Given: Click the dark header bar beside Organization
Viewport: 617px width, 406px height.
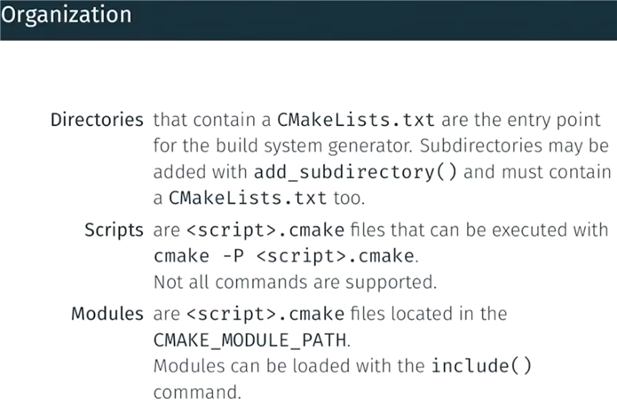Looking at the screenshot, I should pos(374,20).
